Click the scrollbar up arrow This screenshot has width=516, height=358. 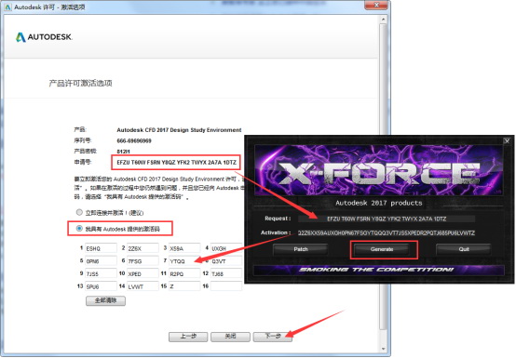(383, 20)
